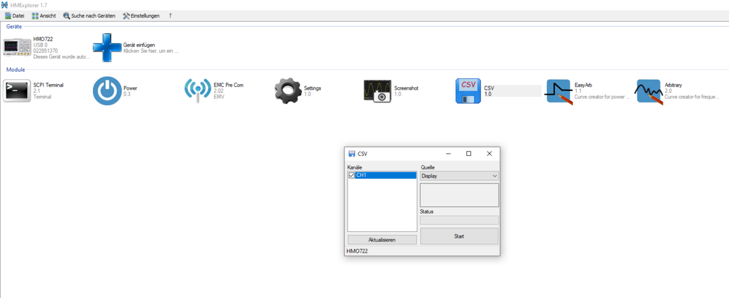
Task: Open the EasyArb curve creator
Action: [x=559, y=91]
